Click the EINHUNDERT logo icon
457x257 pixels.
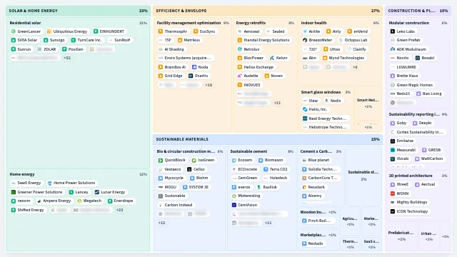96,31
